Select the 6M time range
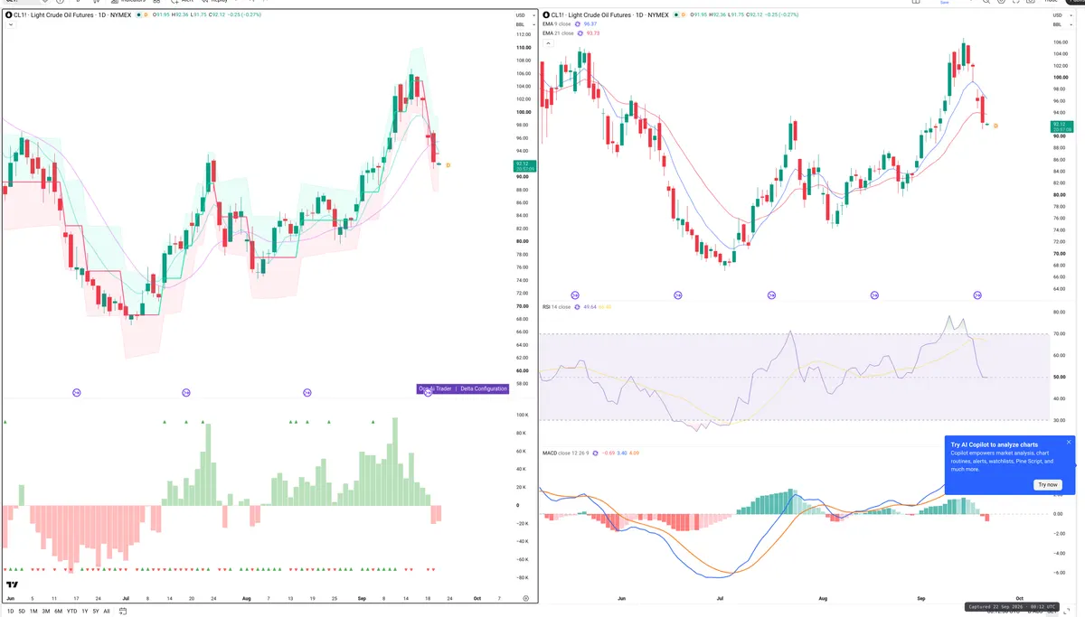 (x=58, y=611)
